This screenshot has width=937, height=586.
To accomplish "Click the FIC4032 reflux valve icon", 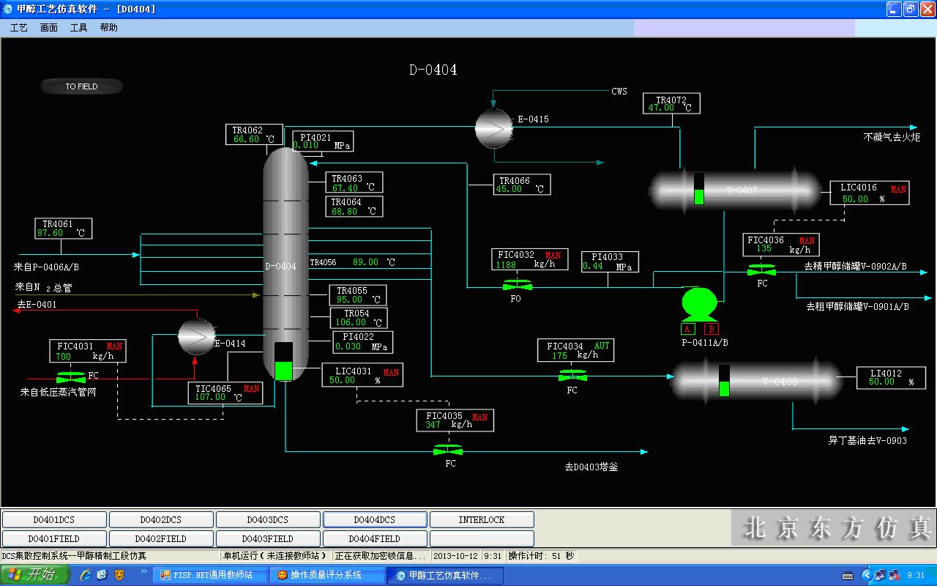I will [x=518, y=285].
